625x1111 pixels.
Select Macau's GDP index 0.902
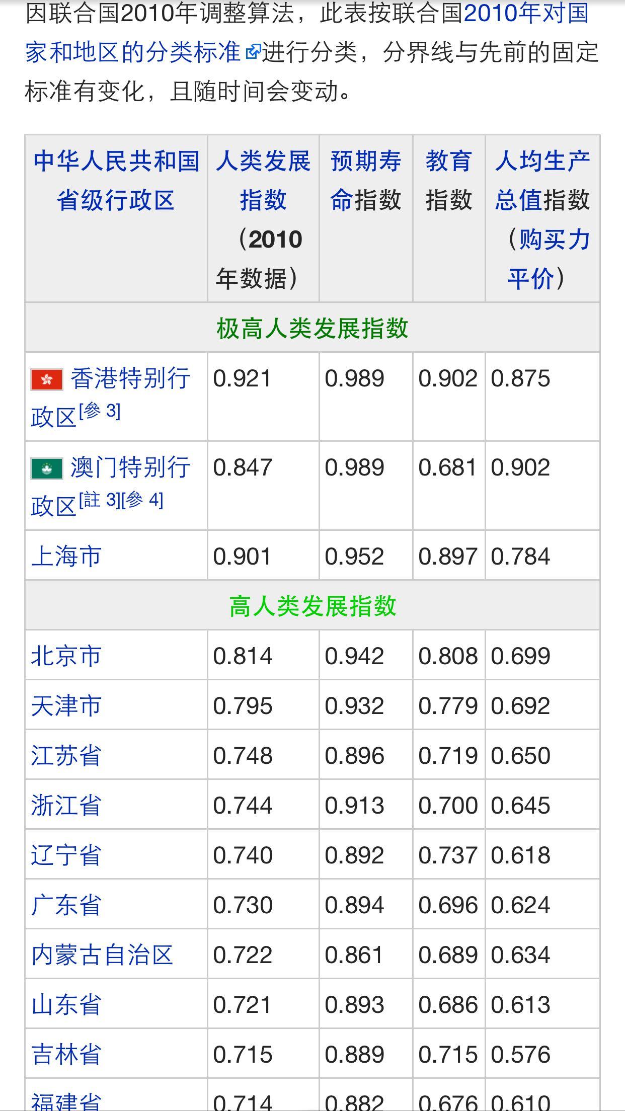pos(520,467)
